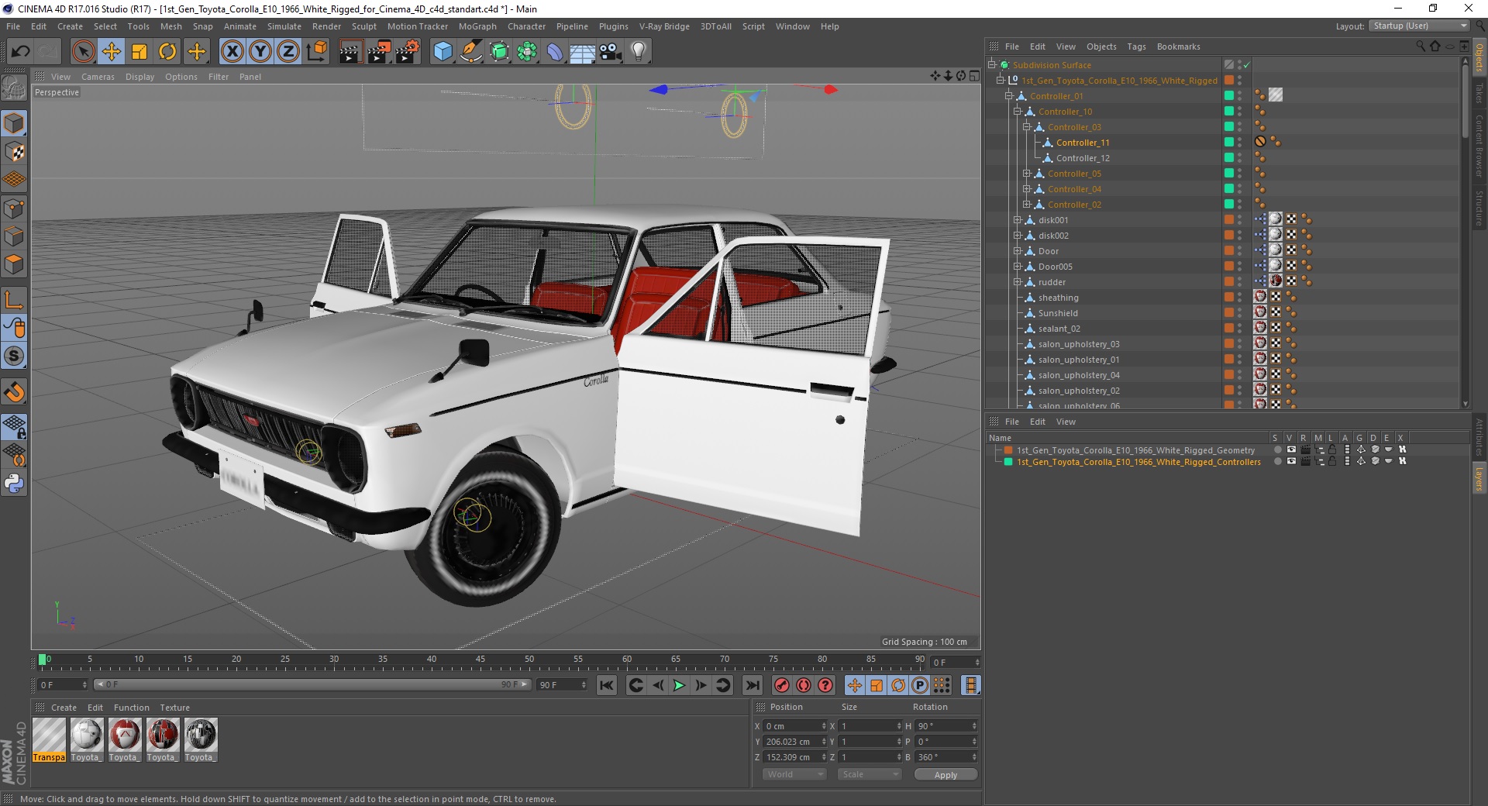Open the V-Ray Bridge menu
Viewport: 1488px width, 806px height.
(x=664, y=26)
